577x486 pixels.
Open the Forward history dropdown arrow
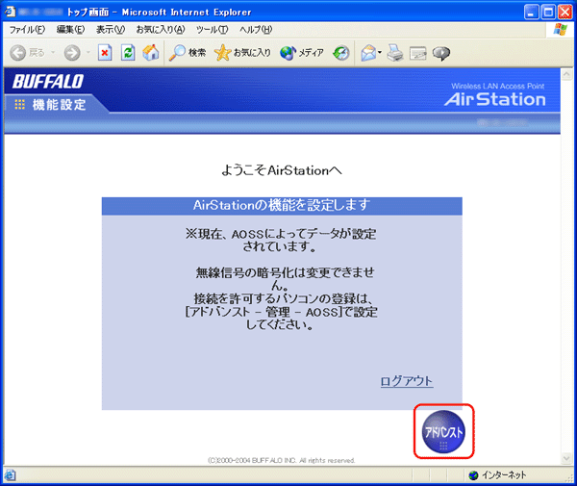(88, 53)
